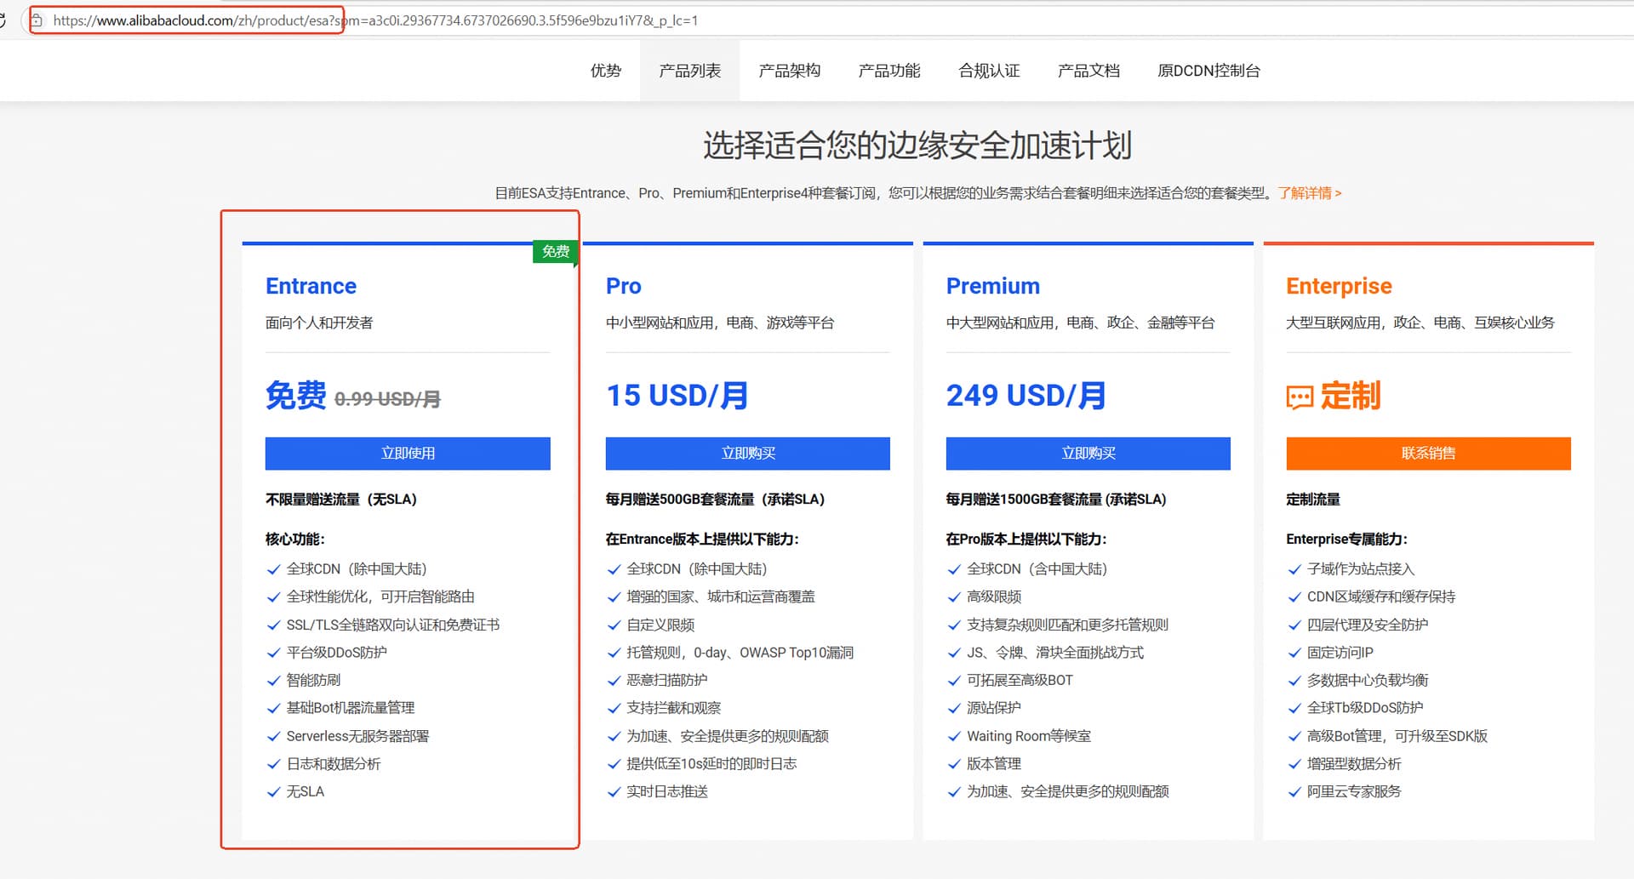Click the green 免费 badge on Entrance card
This screenshot has width=1634, height=879.
click(x=556, y=252)
